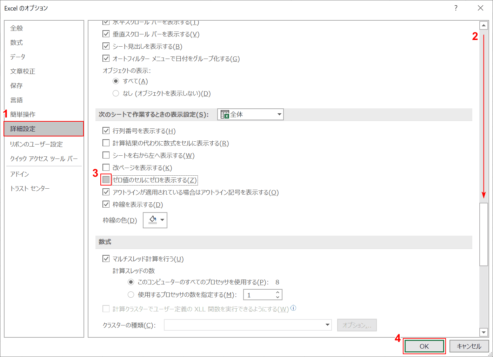Select このコンピューターのすべてのプロセッサを使用する radio
This screenshot has height=357, width=493.
[131, 282]
